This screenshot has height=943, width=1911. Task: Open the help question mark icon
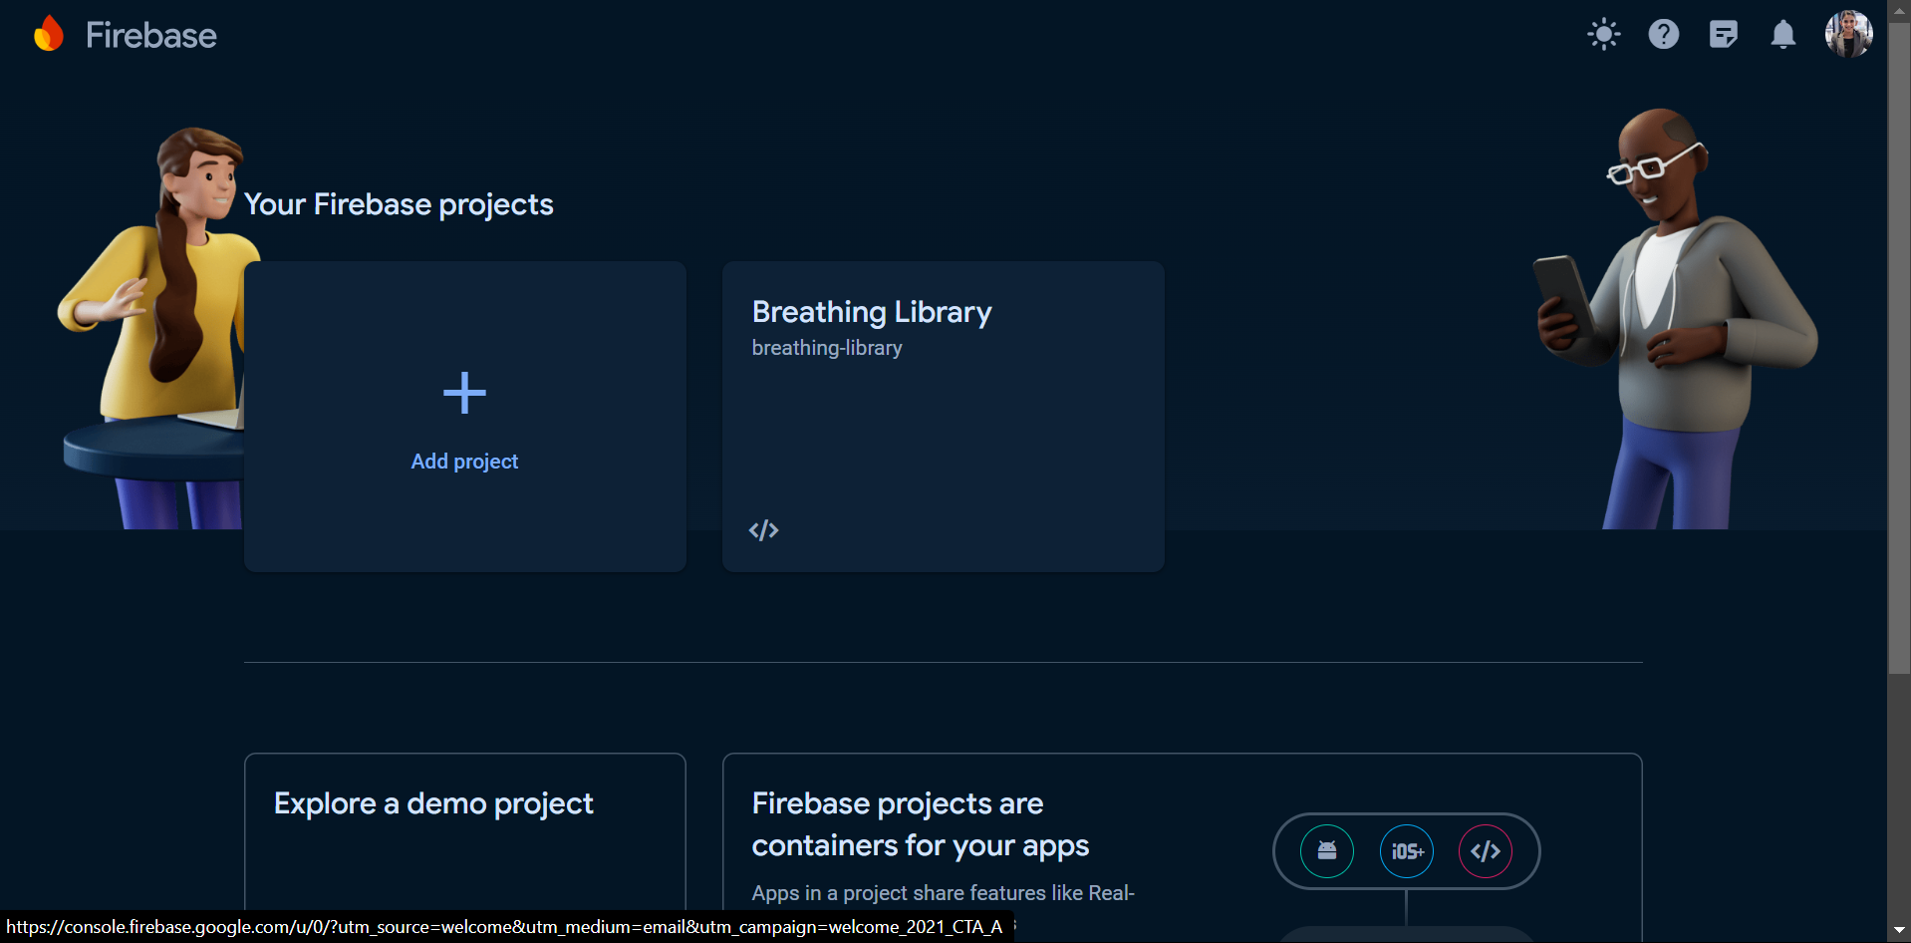[1663, 35]
